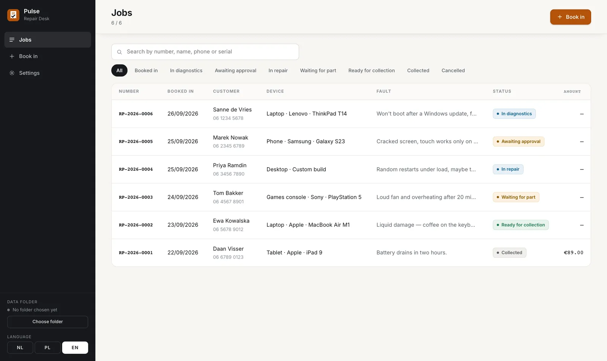Click fault text Battery drains in two hours
This screenshot has width=607, height=361.
point(411,253)
